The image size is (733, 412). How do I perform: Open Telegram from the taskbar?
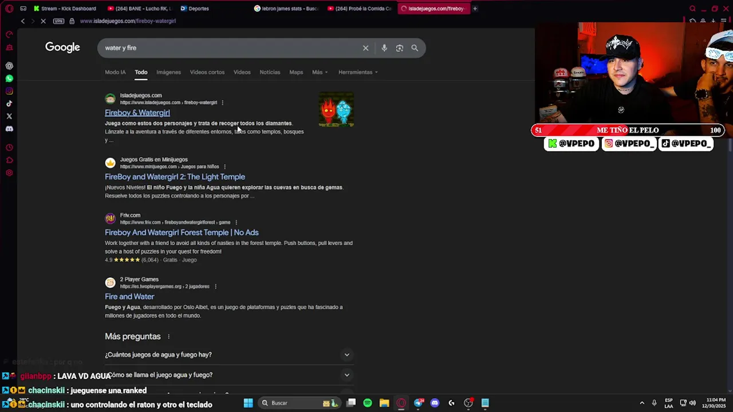[419, 403]
